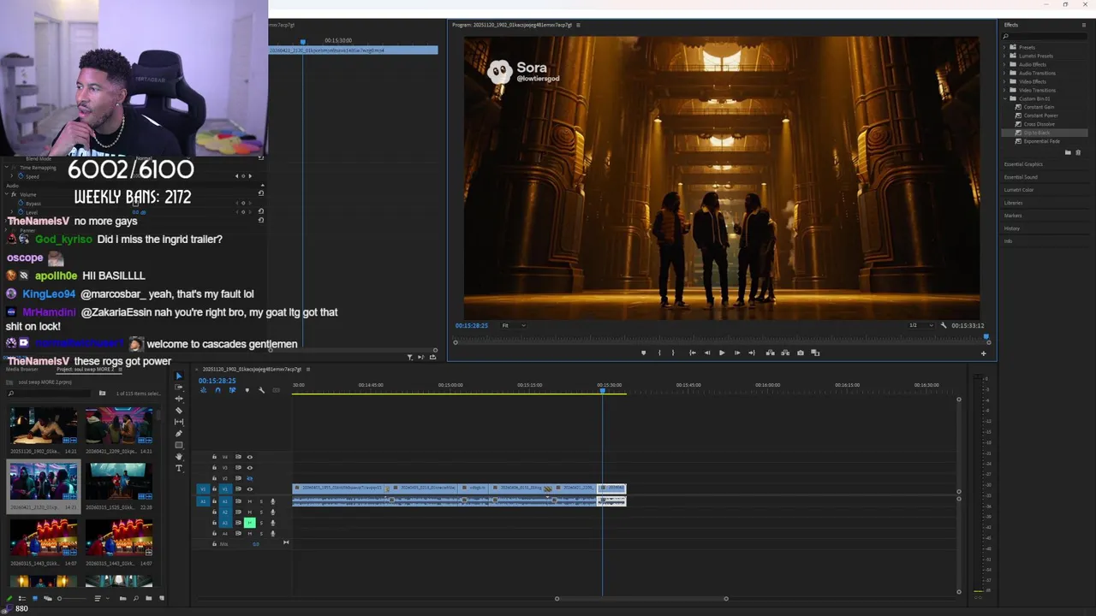Toggle V2 track output eye

point(250,478)
